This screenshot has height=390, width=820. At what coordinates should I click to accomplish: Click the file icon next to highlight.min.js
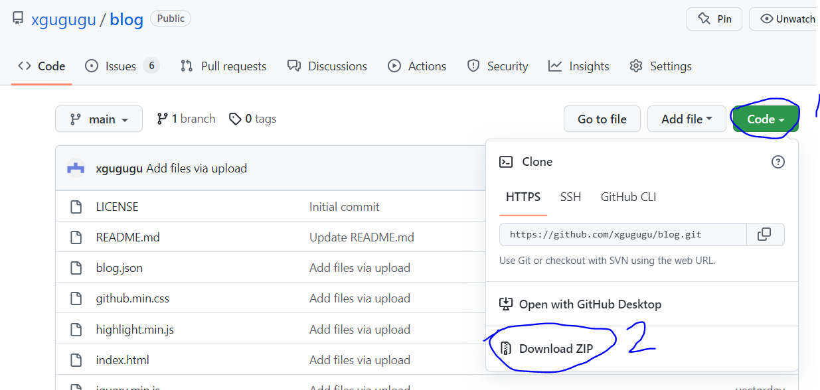click(76, 329)
